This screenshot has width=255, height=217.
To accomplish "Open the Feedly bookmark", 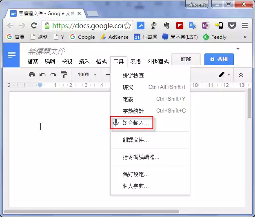I will (215, 37).
